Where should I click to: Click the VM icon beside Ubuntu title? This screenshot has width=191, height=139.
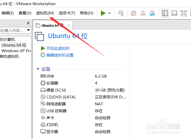click(39, 36)
